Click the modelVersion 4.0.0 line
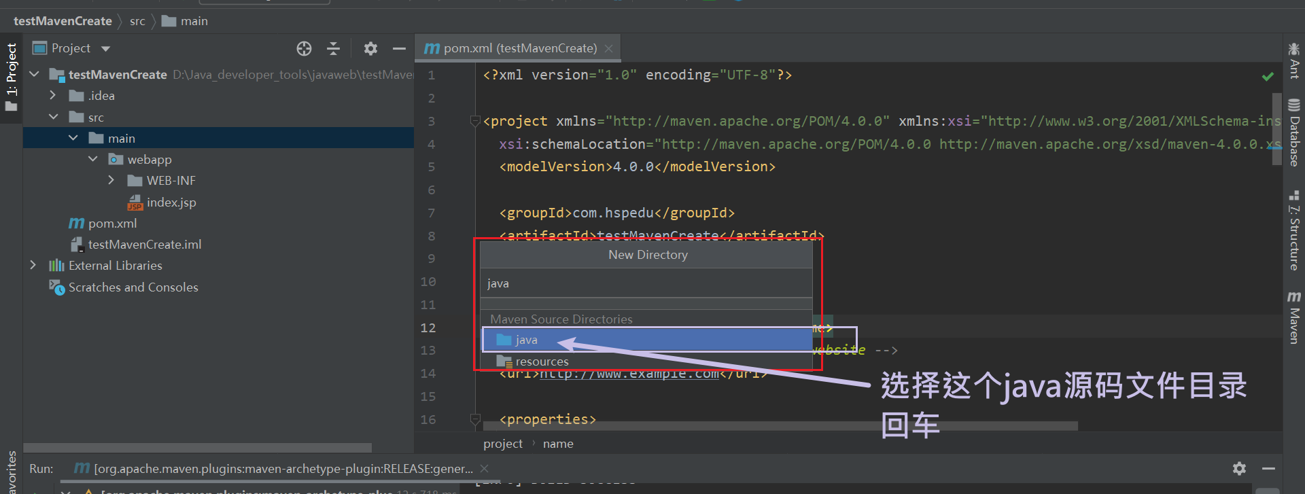Image resolution: width=1305 pixels, height=494 pixels. (638, 166)
